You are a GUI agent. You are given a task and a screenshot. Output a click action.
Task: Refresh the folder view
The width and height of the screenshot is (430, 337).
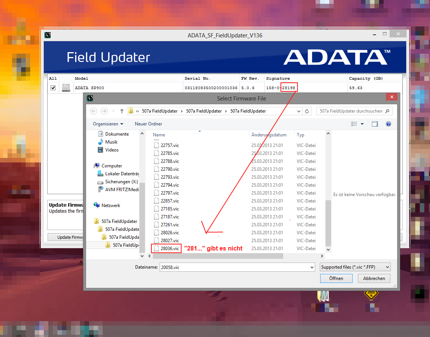307,111
